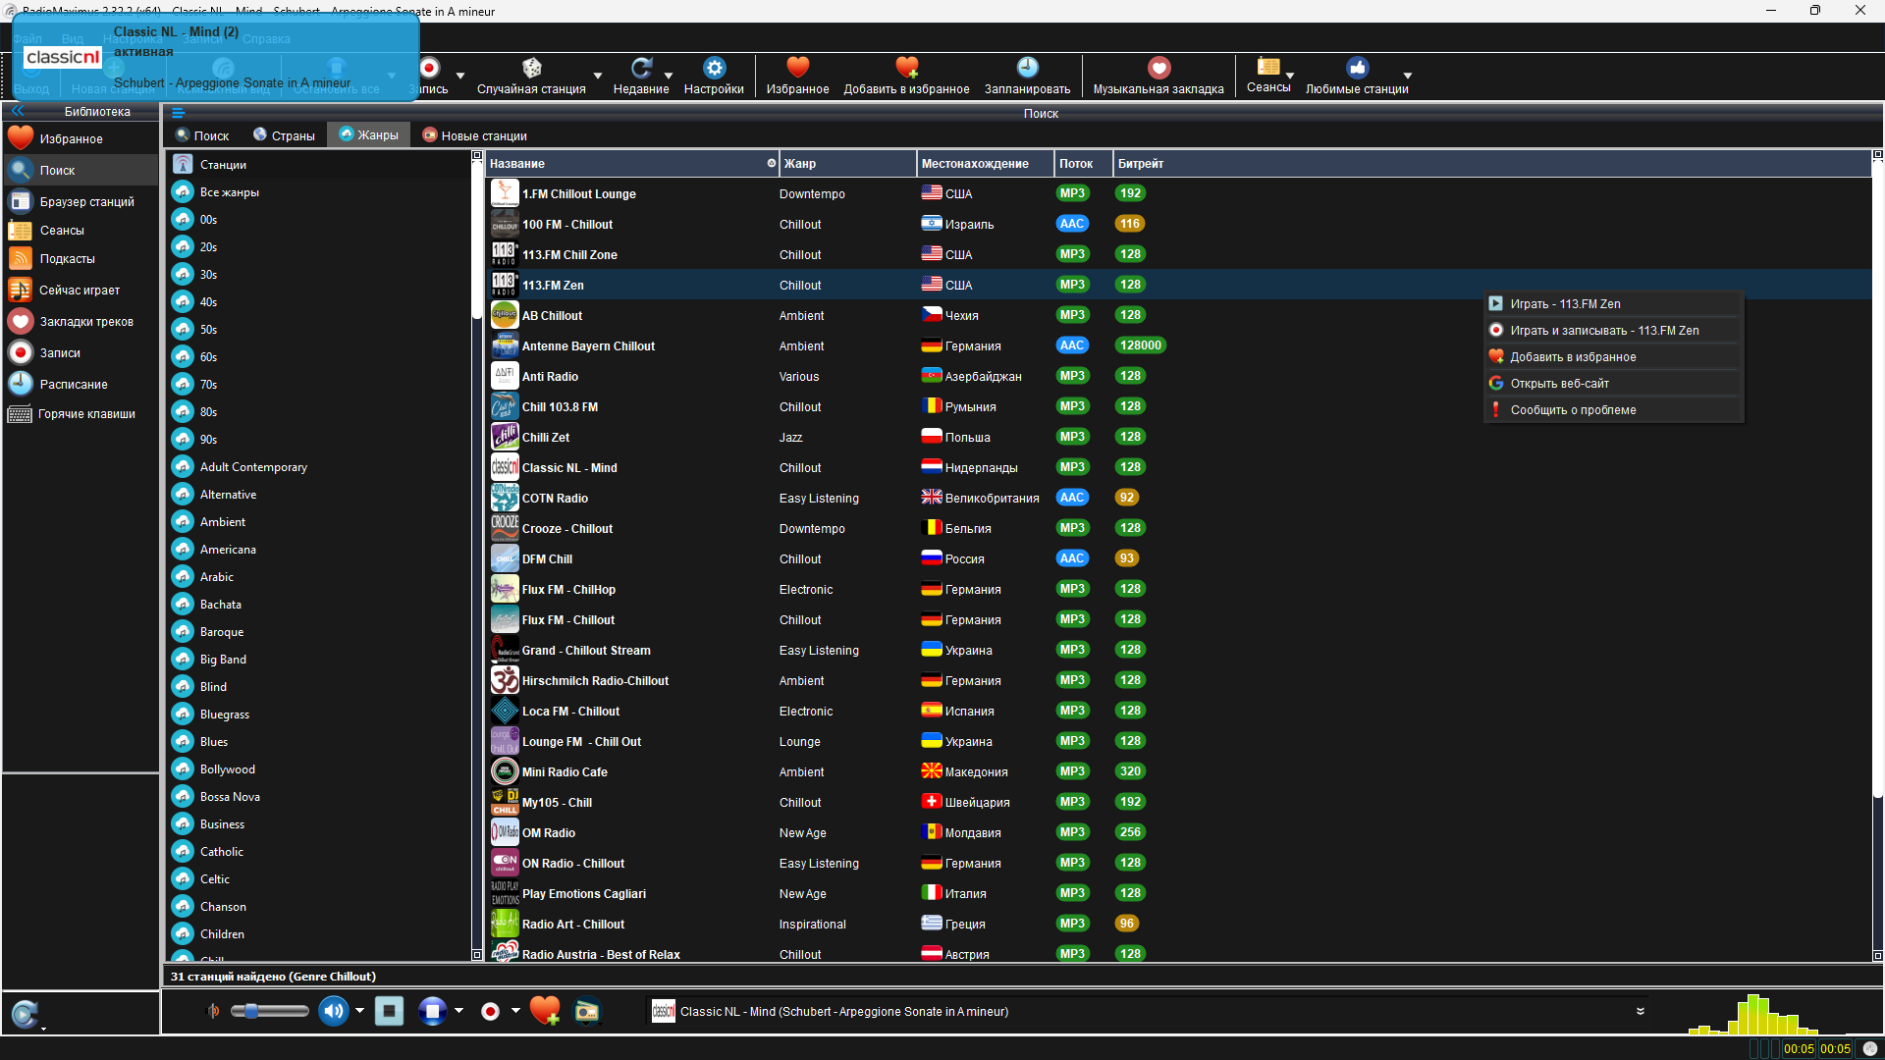The image size is (1885, 1060).
Task: Play a Случайная станция (random station)
Action: tap(531, 76)
